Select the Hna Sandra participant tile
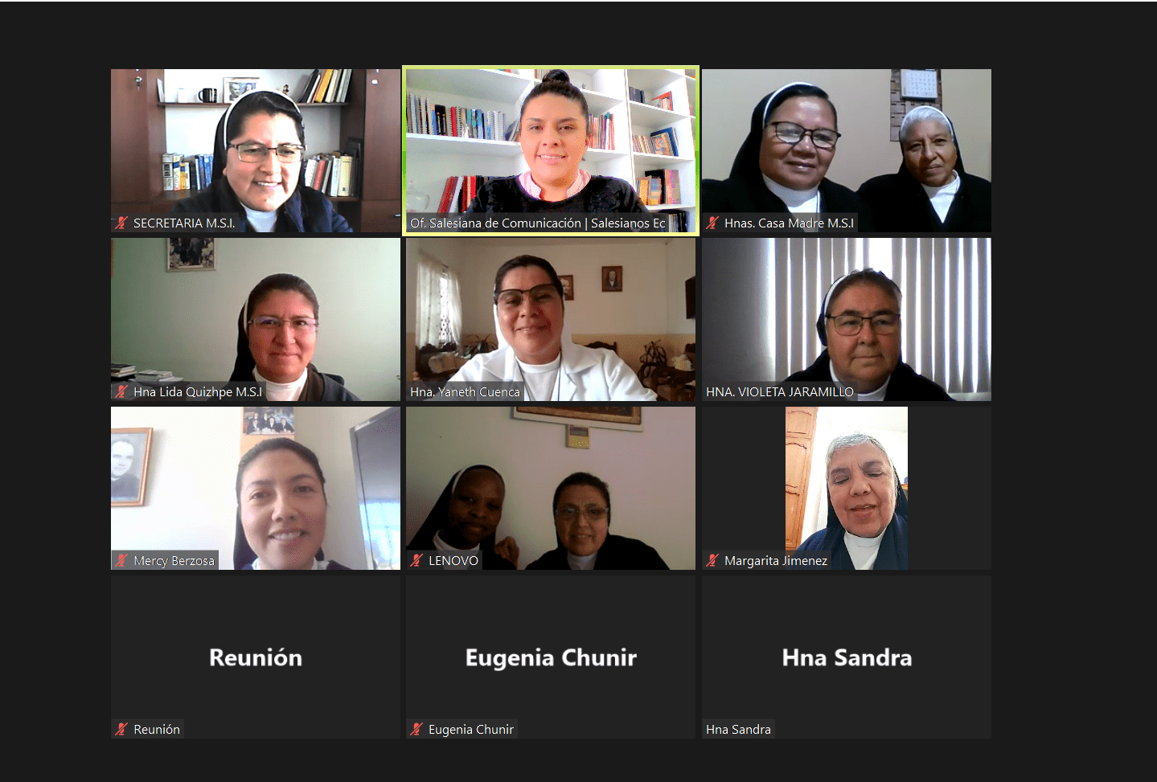 847,657
